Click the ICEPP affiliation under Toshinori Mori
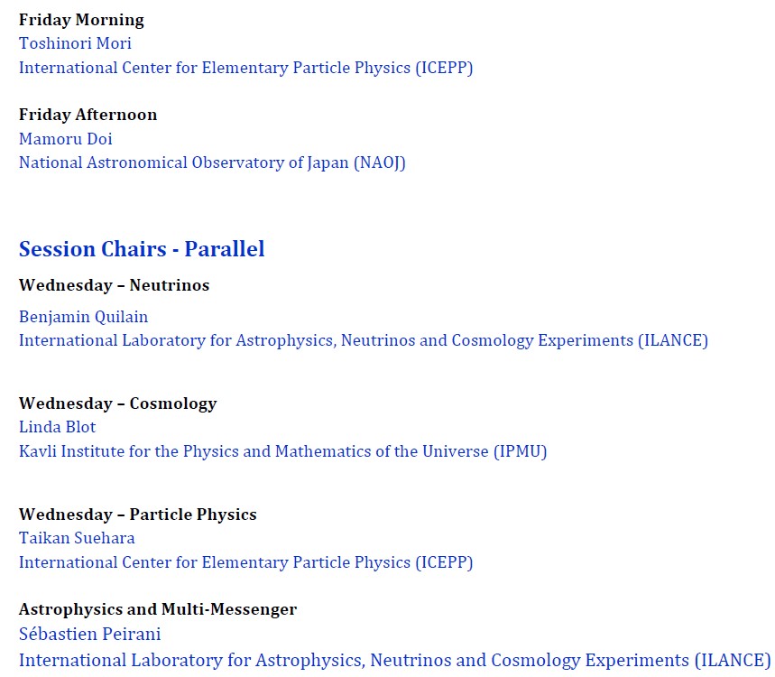 point(245,68)
